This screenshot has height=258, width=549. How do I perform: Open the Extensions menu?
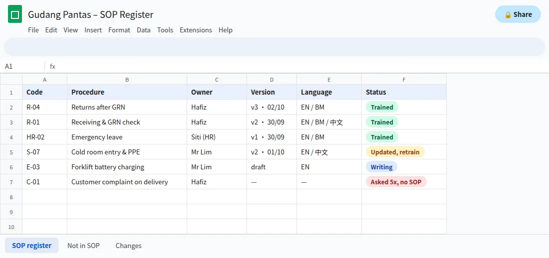pyautogui.click(x=196, y=30)
